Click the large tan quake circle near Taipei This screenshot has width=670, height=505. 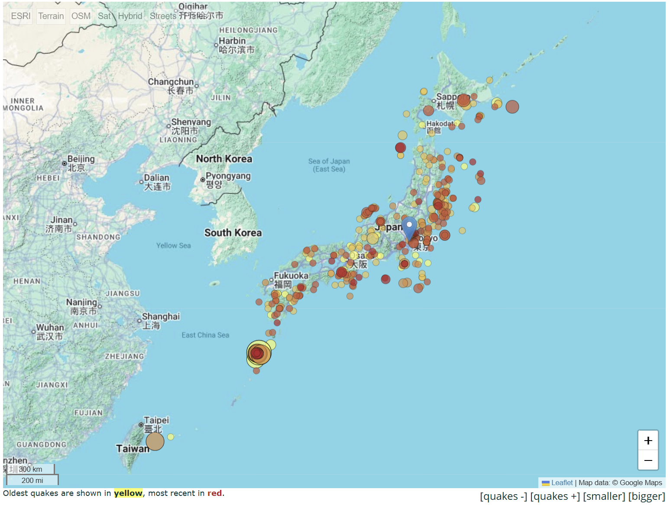click(155, 441)
